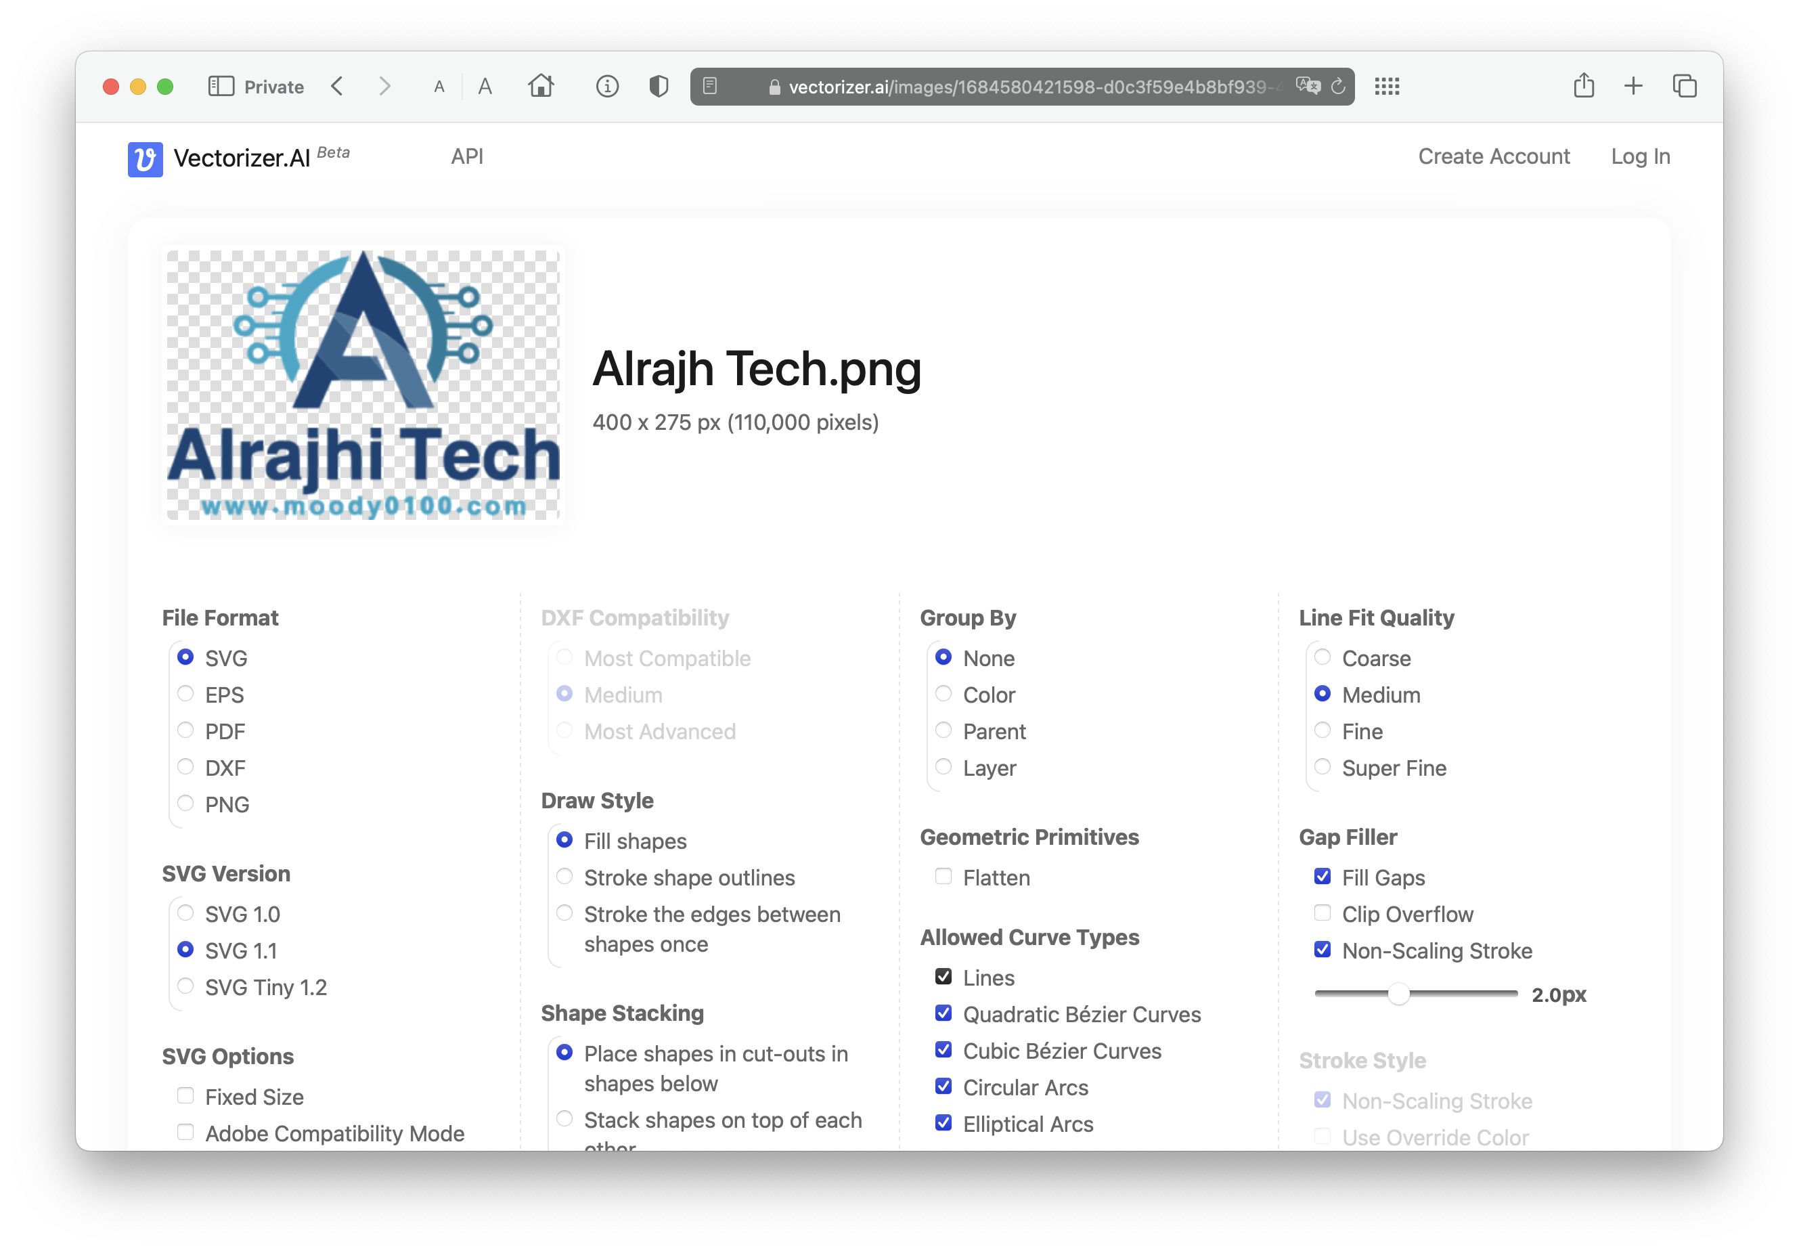Select SVG file format

tap(185, 657)
